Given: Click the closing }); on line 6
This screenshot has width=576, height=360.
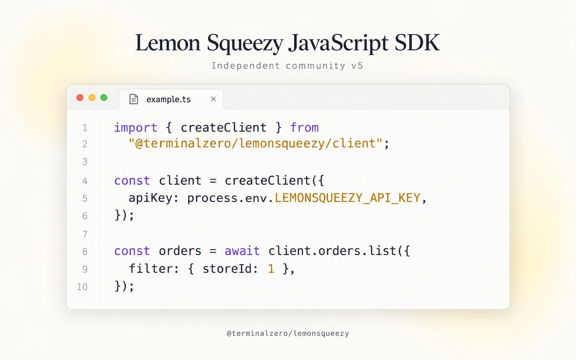Looking at the screenshot, I should (124, 216).
